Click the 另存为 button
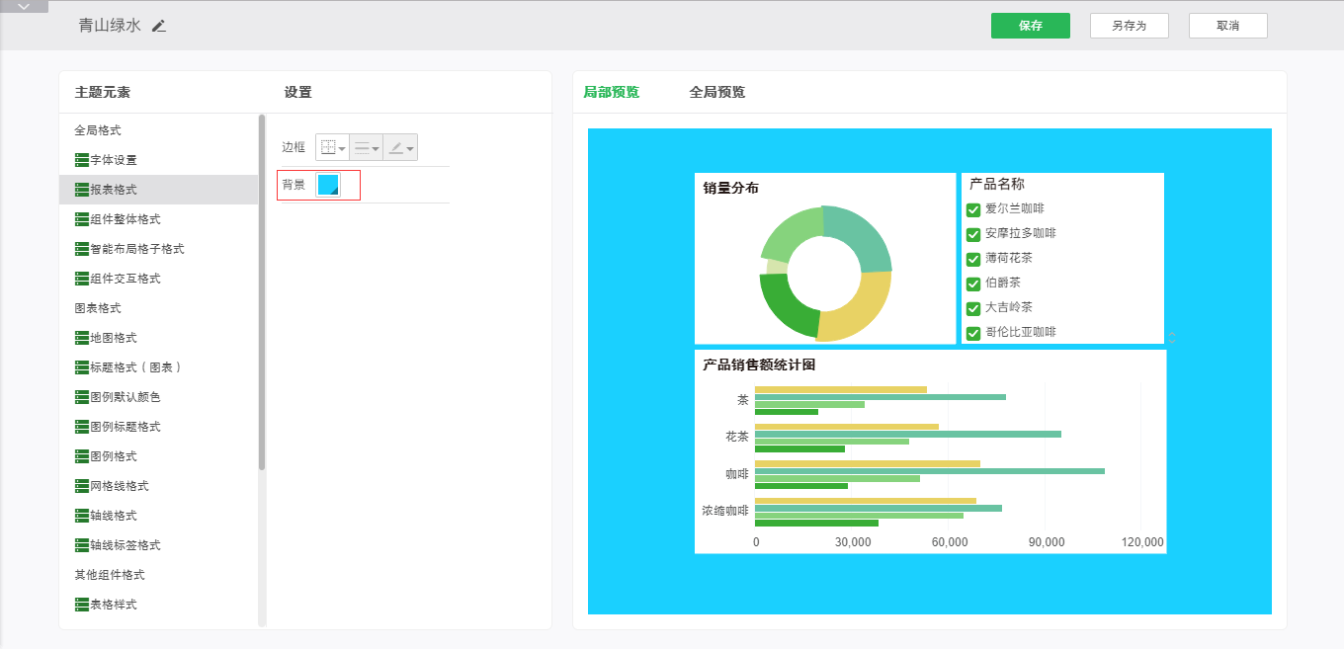1344x649 pixels. [x=1129, y=26]
